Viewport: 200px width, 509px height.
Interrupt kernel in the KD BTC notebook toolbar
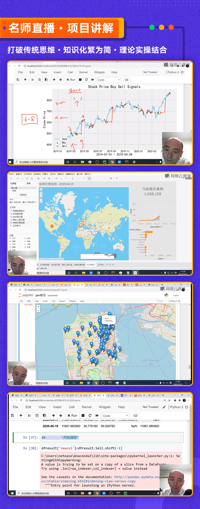(x=83, y=415)
